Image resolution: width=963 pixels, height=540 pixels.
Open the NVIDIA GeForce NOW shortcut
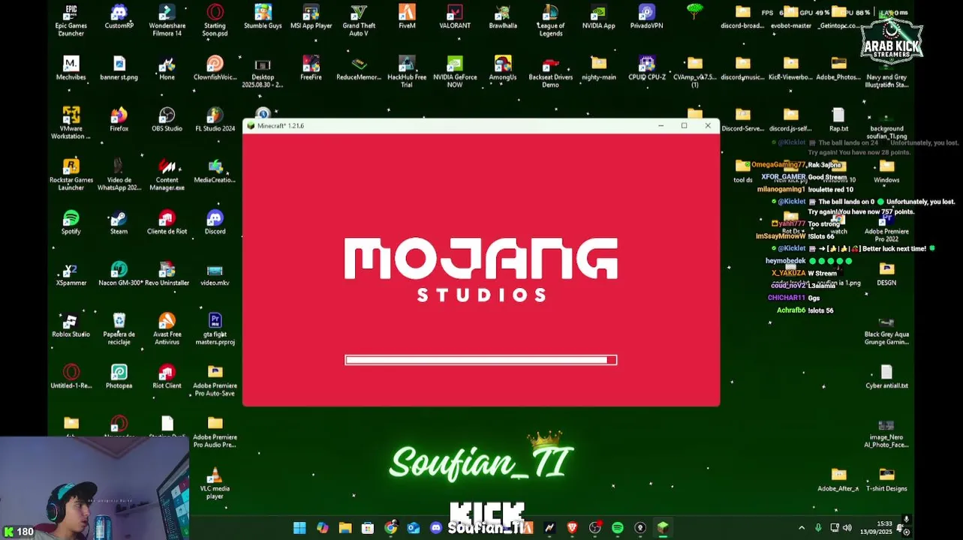point(455,72)
